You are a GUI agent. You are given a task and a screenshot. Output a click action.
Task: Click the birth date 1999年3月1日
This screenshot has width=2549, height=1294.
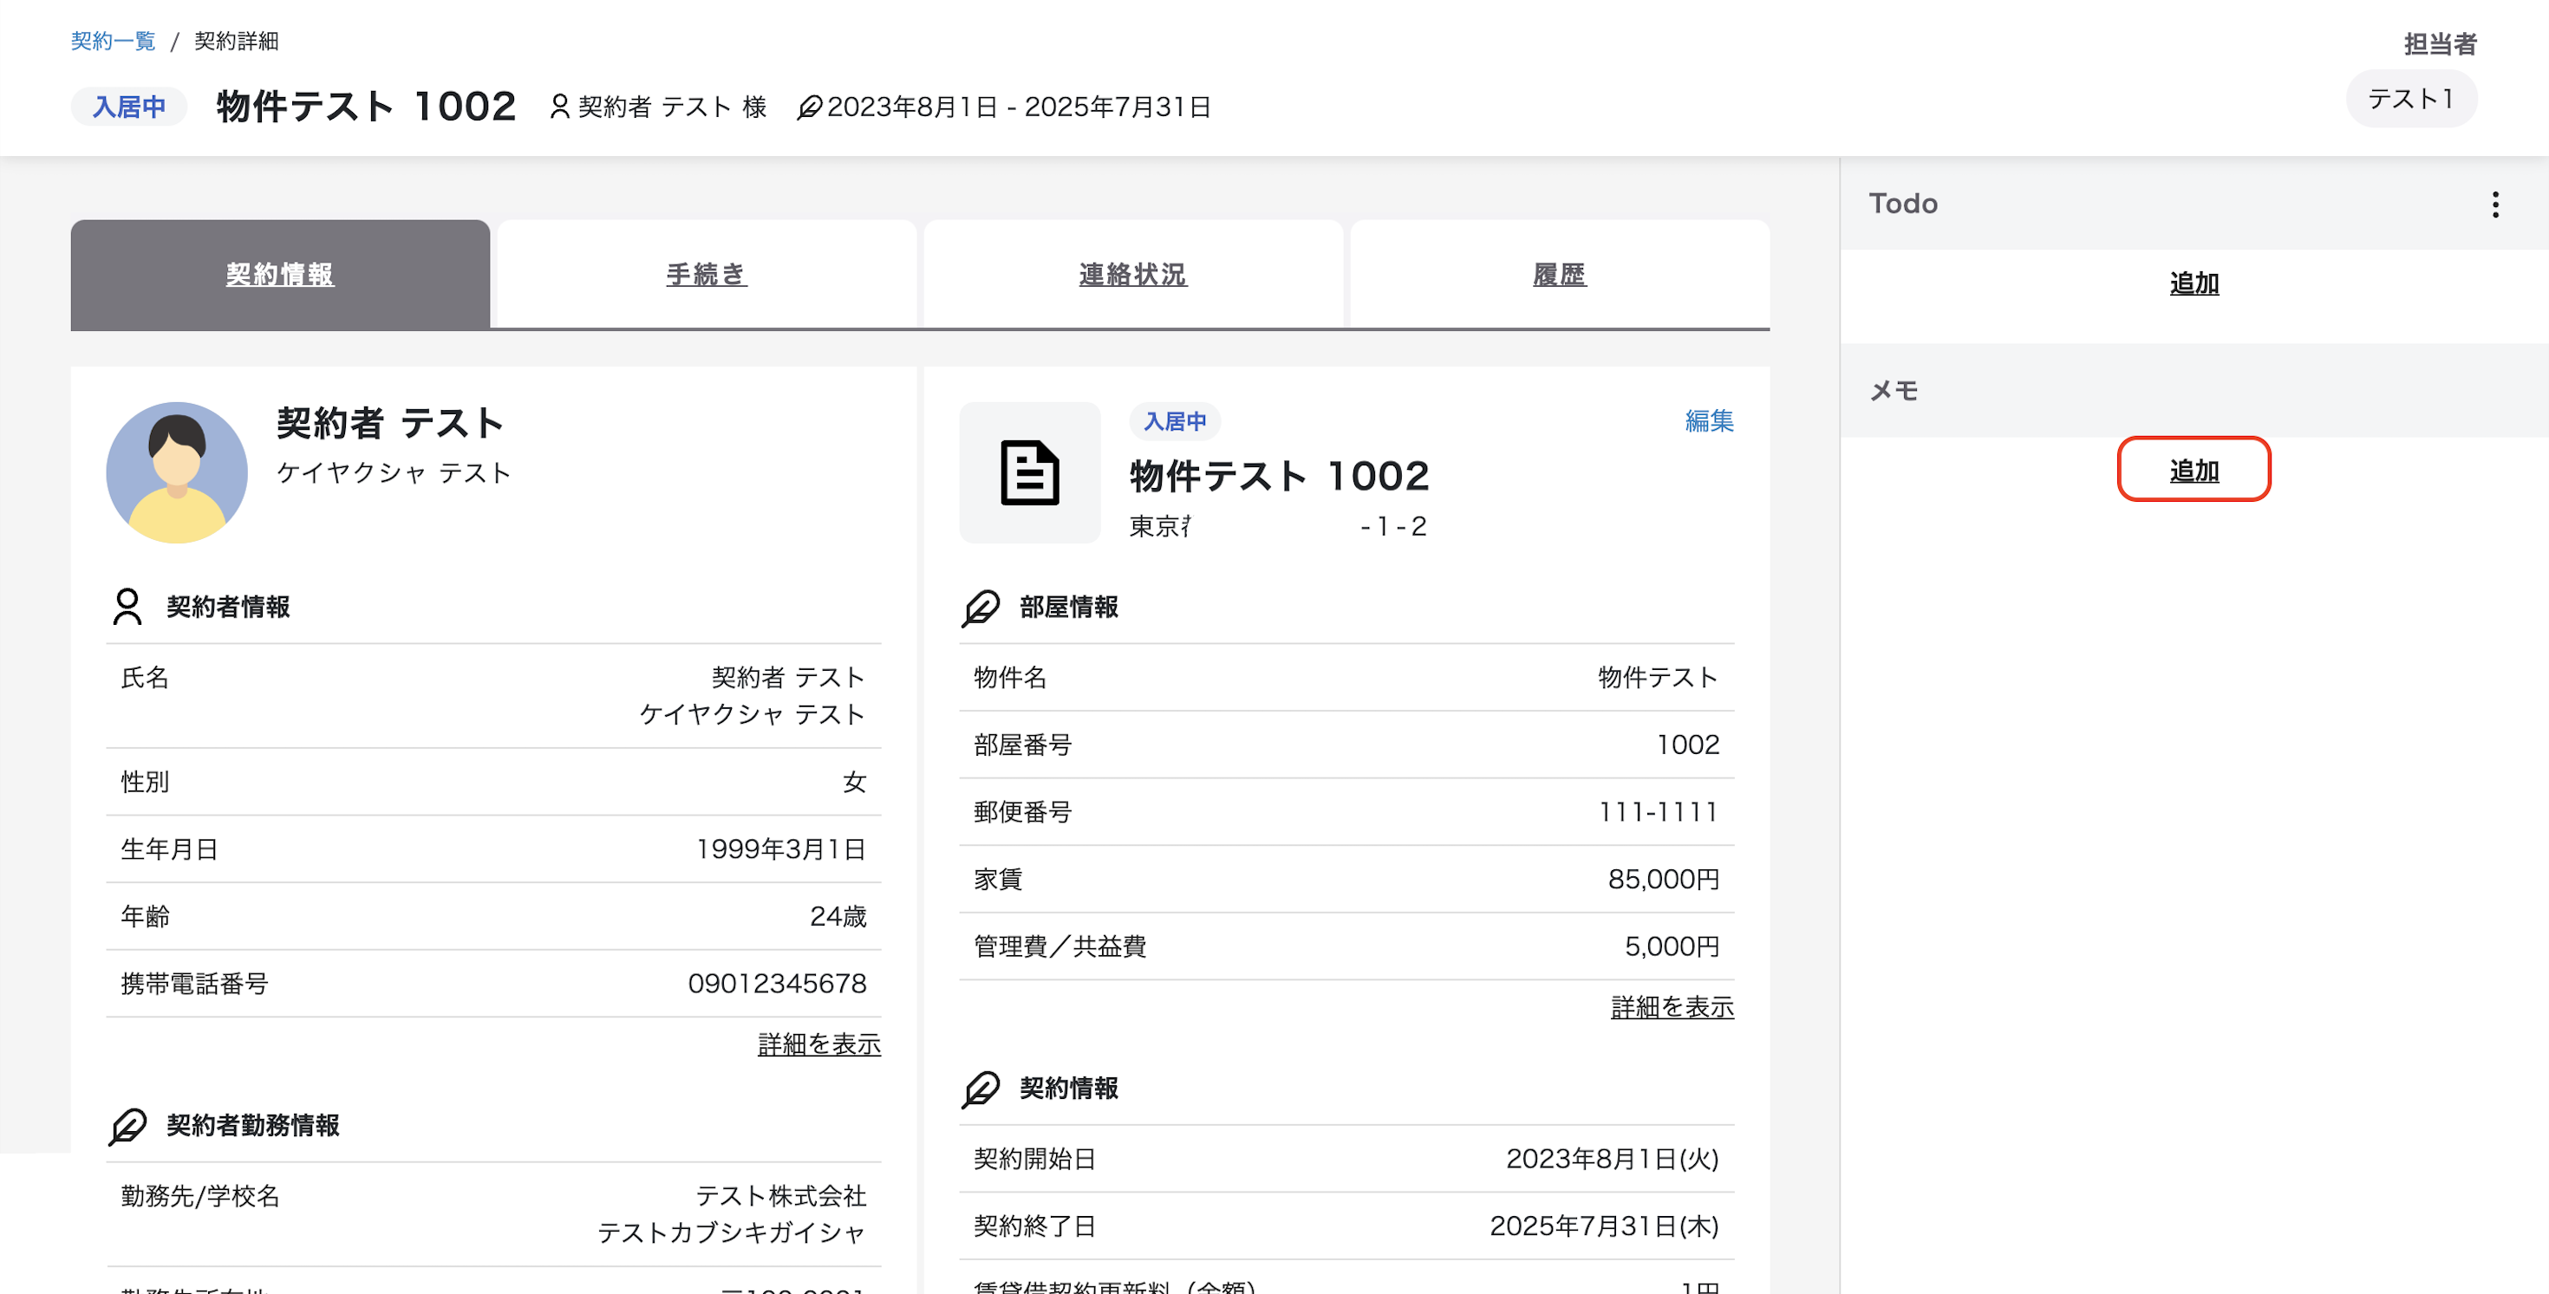(x=780, y=849)
